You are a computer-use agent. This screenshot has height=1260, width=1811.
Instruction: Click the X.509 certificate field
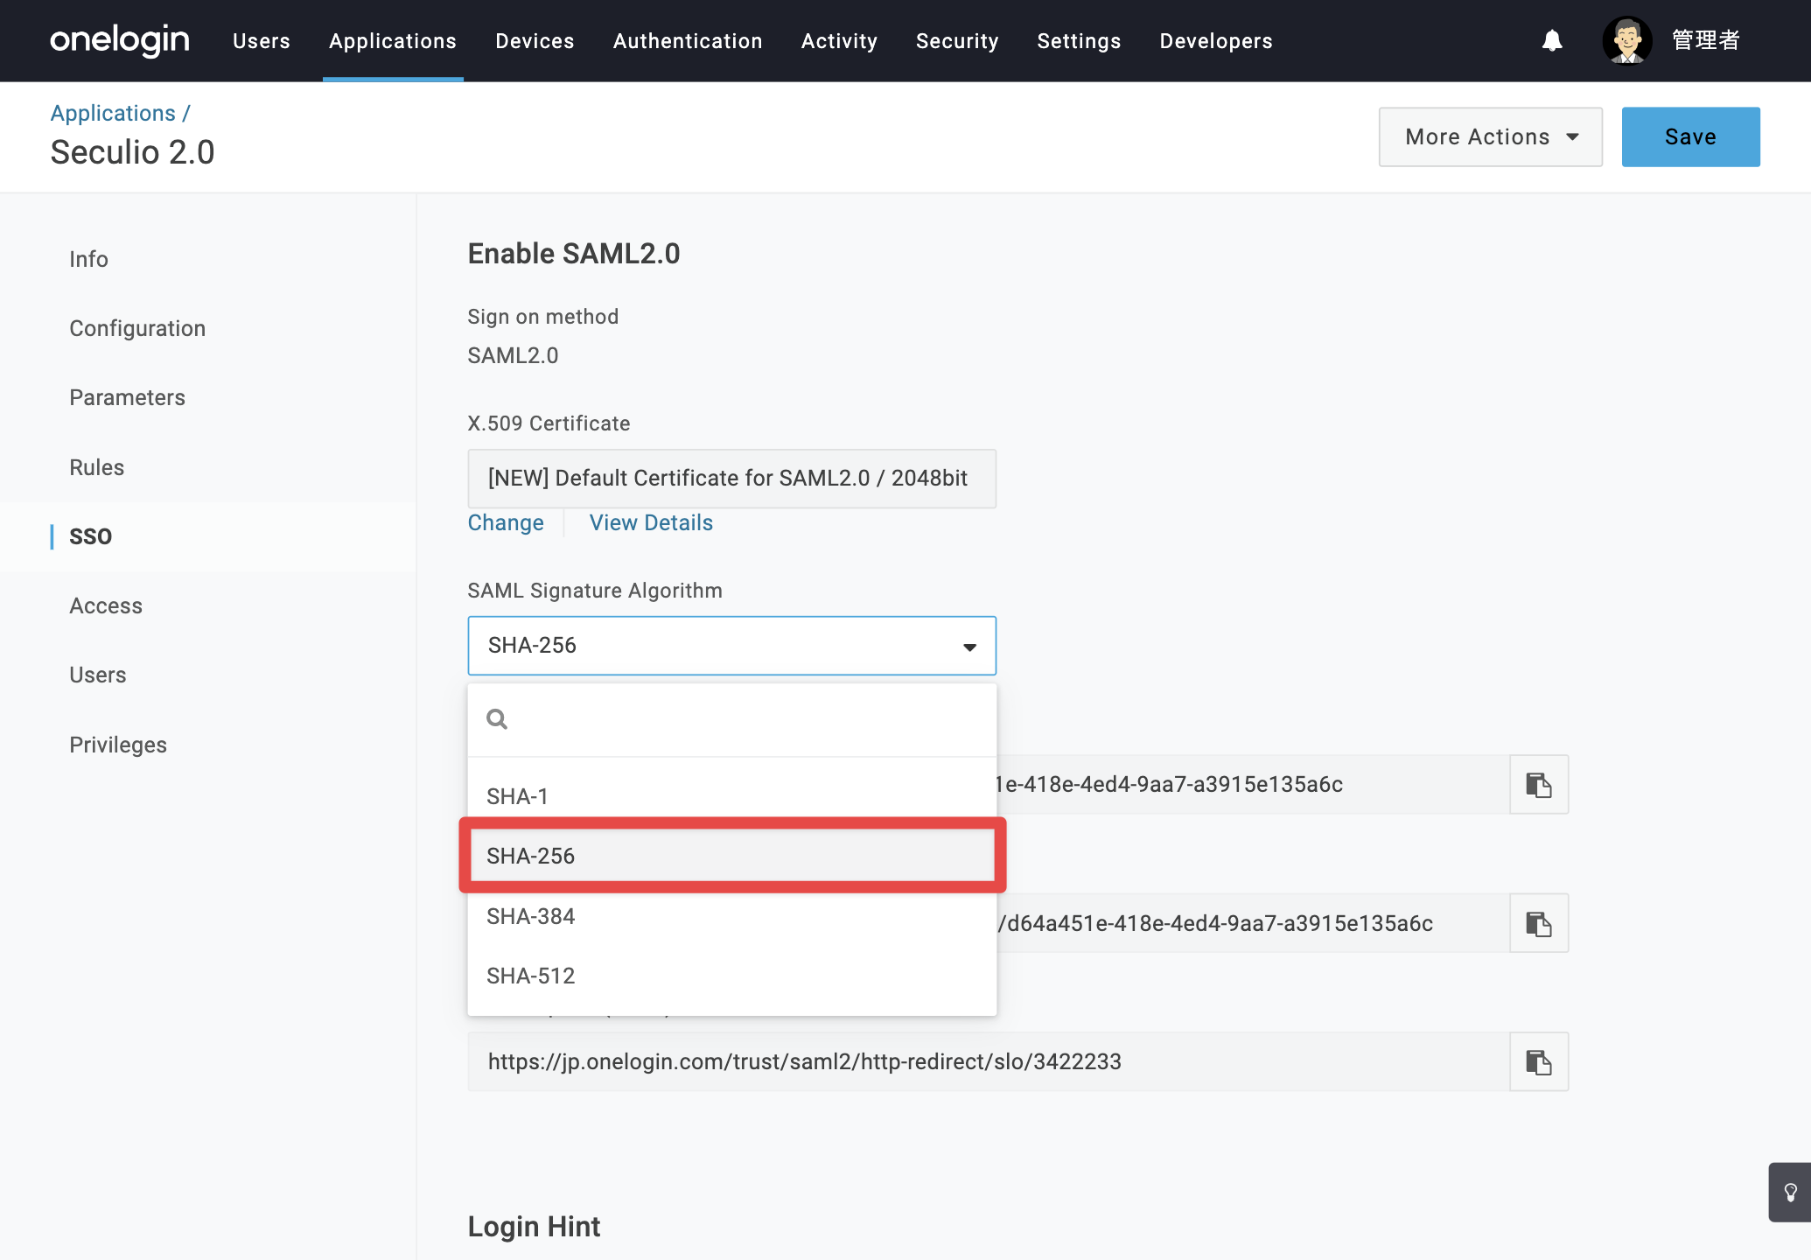click(732, 479)
